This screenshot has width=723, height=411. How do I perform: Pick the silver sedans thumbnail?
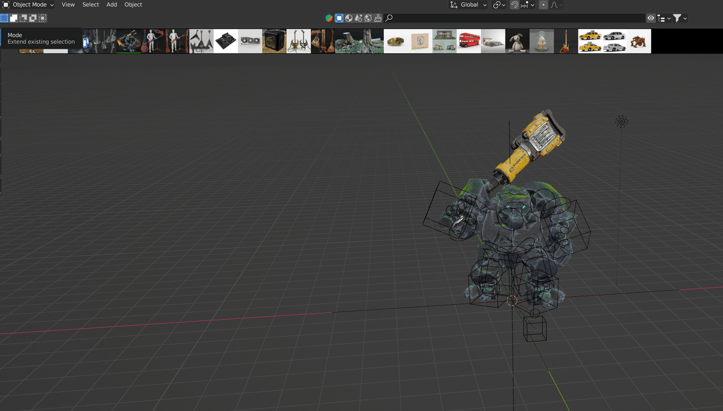pos(614,41)
